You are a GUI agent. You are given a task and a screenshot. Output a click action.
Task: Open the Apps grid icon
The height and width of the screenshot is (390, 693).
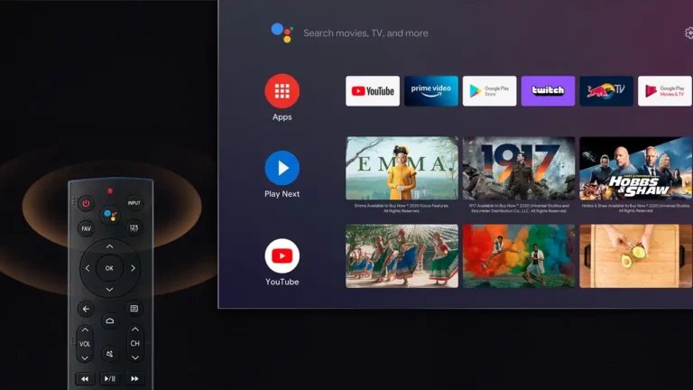[282, 91]
